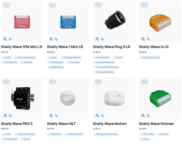Image resolution: width=182 pixels, height=144 pixels.
Task: Click the red Shelly Wave 1PM Mini product image
Action: point(22,22)
